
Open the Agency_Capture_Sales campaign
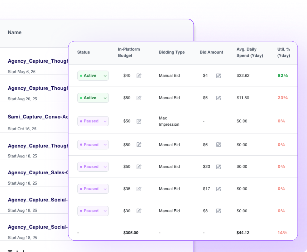pos(38,173)
